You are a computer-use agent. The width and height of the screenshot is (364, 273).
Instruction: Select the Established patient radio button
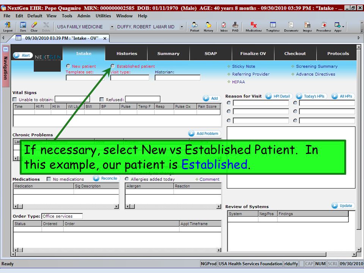pos(113,66)
